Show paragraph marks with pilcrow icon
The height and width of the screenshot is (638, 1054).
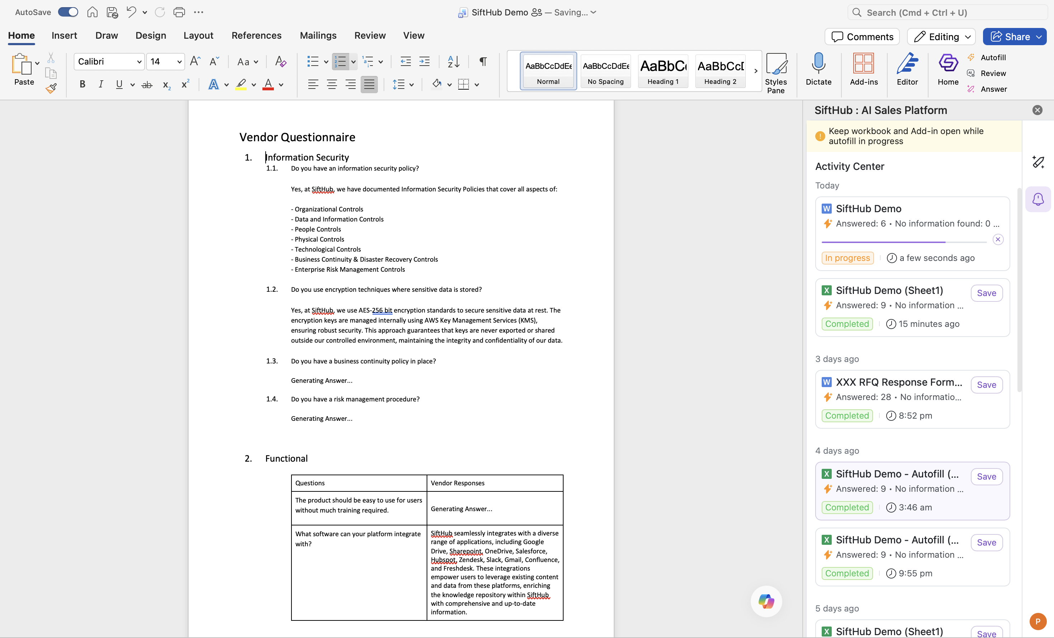click(x=483, y=62)
